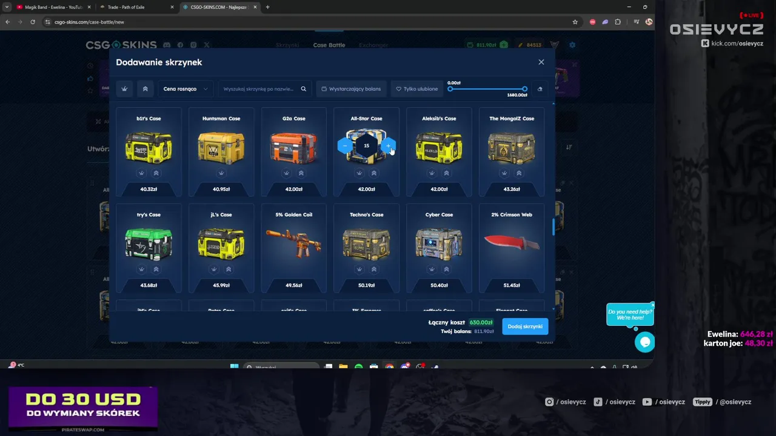
Task: Go back in browser history
Action: tap(7, 22)
